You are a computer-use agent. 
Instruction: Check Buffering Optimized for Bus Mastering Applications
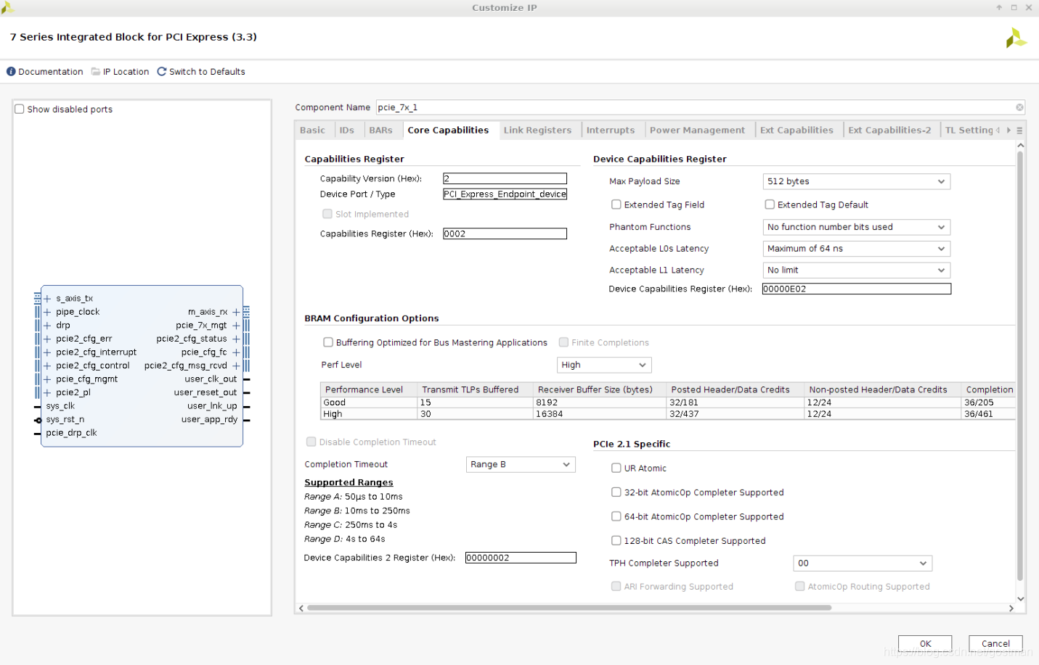coord(328,342)
